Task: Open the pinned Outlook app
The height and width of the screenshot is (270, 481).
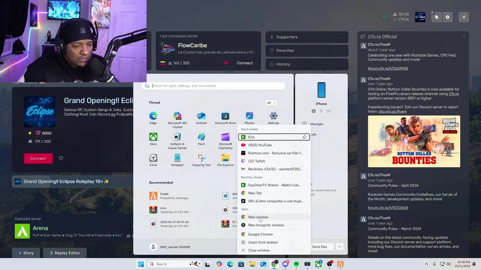Action: tap(201, 118)
